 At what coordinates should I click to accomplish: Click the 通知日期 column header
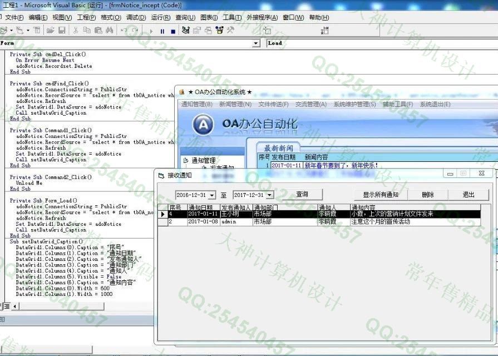[203, 207]
